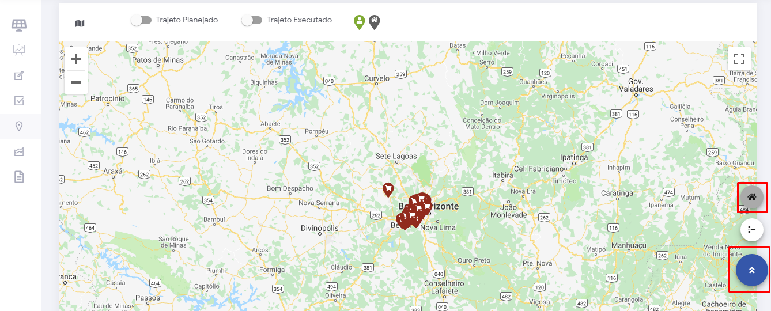Zoom in the map with plus button
The image size is (771, 311).
pos(76,59)
